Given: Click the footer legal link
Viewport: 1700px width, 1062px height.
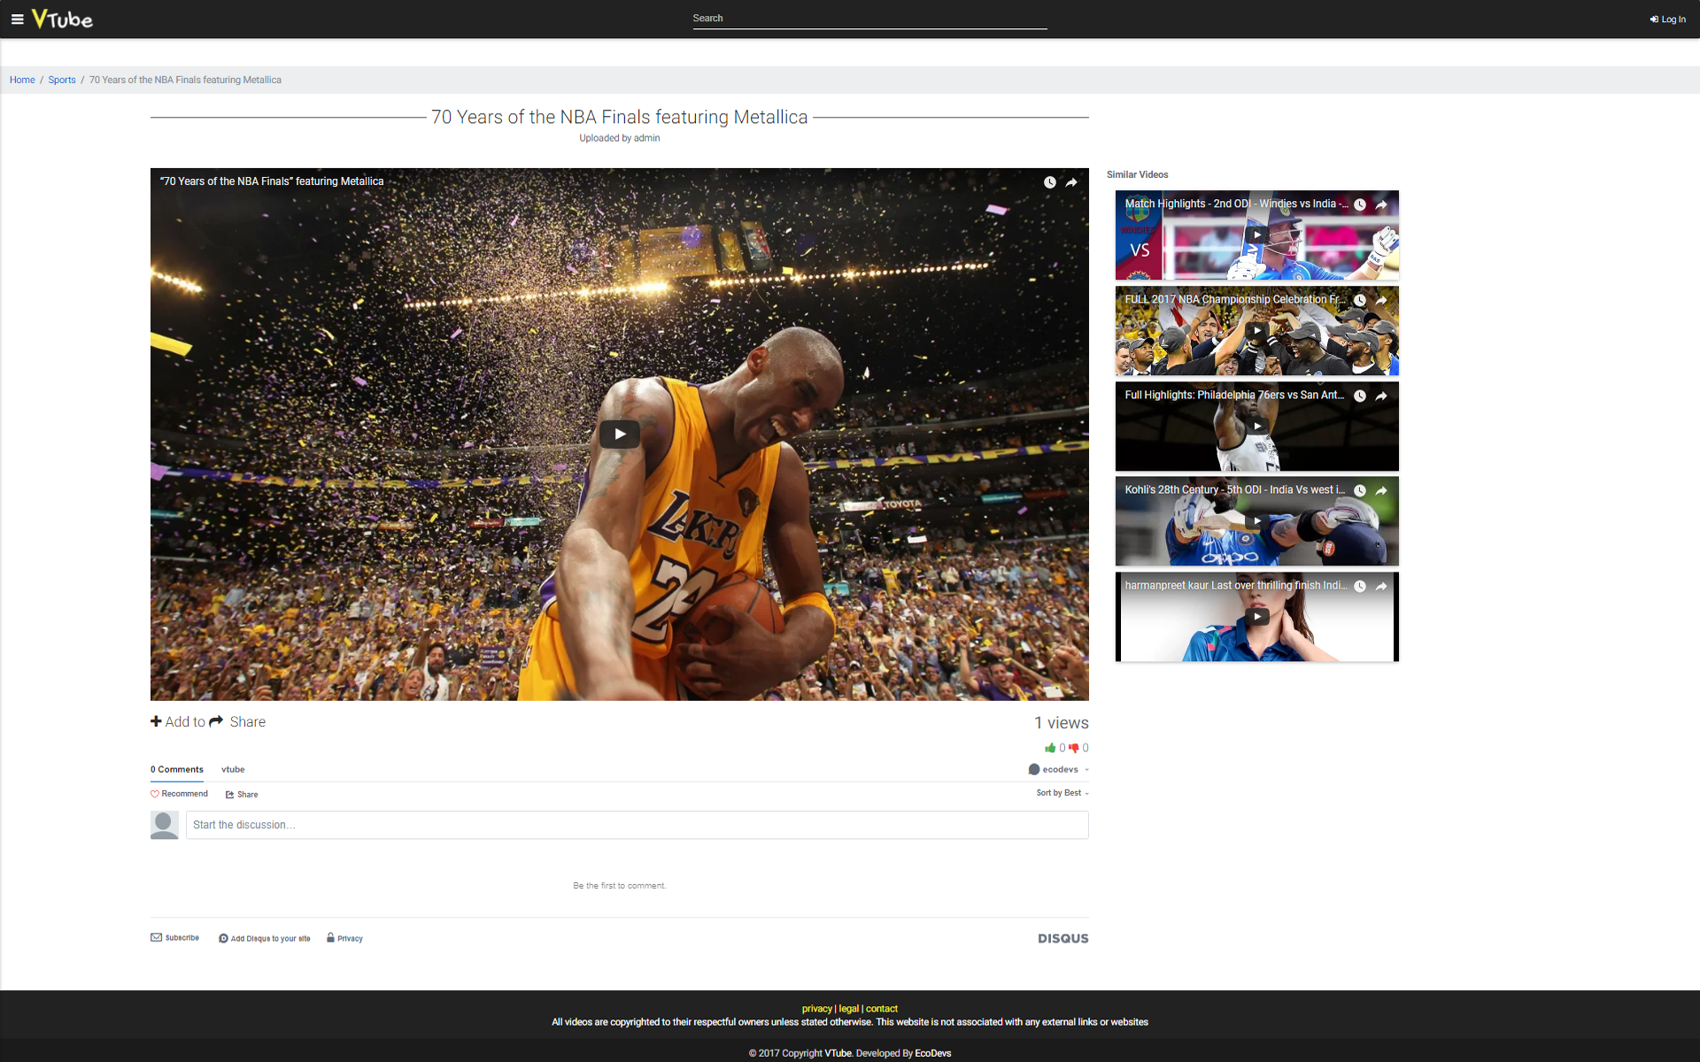Looking at the screenshot, I should [x=848, y=1009].
